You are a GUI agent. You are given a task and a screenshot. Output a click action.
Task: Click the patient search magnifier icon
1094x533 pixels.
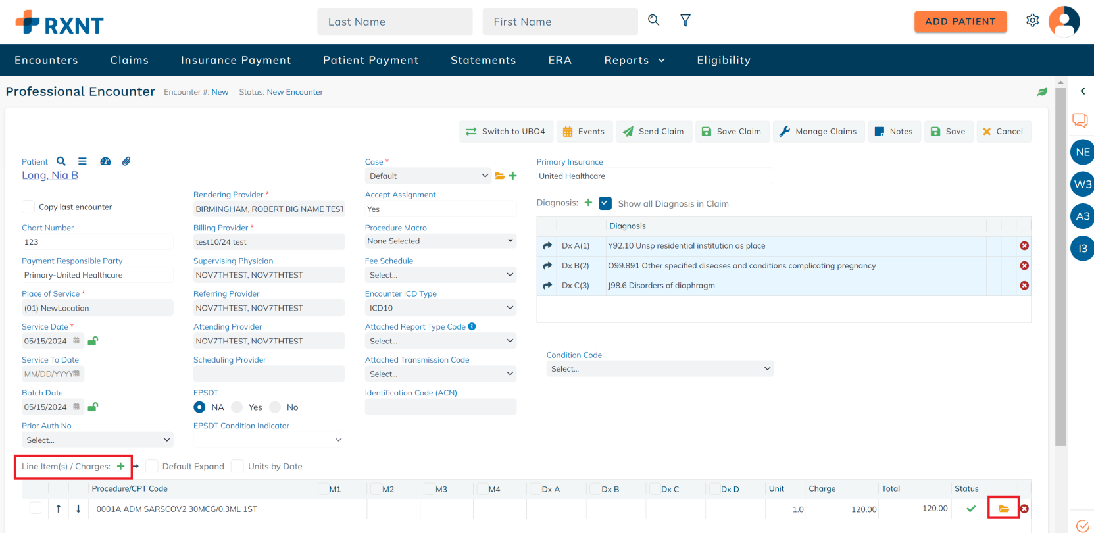pyautogui.click(x=61, y=161)
